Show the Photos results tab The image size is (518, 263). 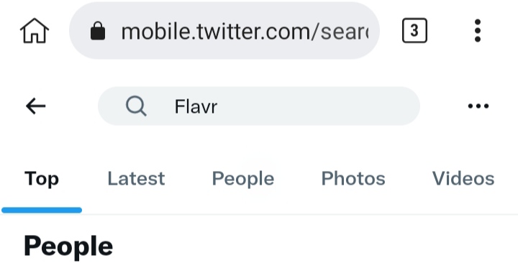(x=353, y=179)
